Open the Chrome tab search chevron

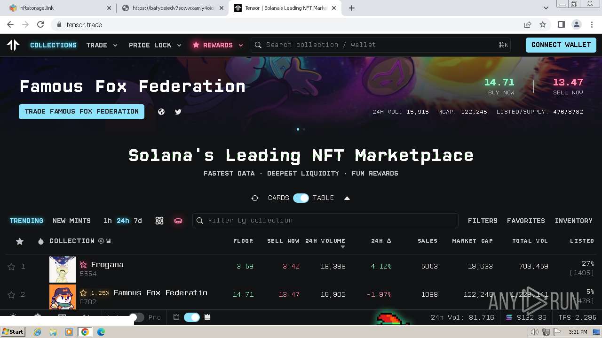click(546, 8)
